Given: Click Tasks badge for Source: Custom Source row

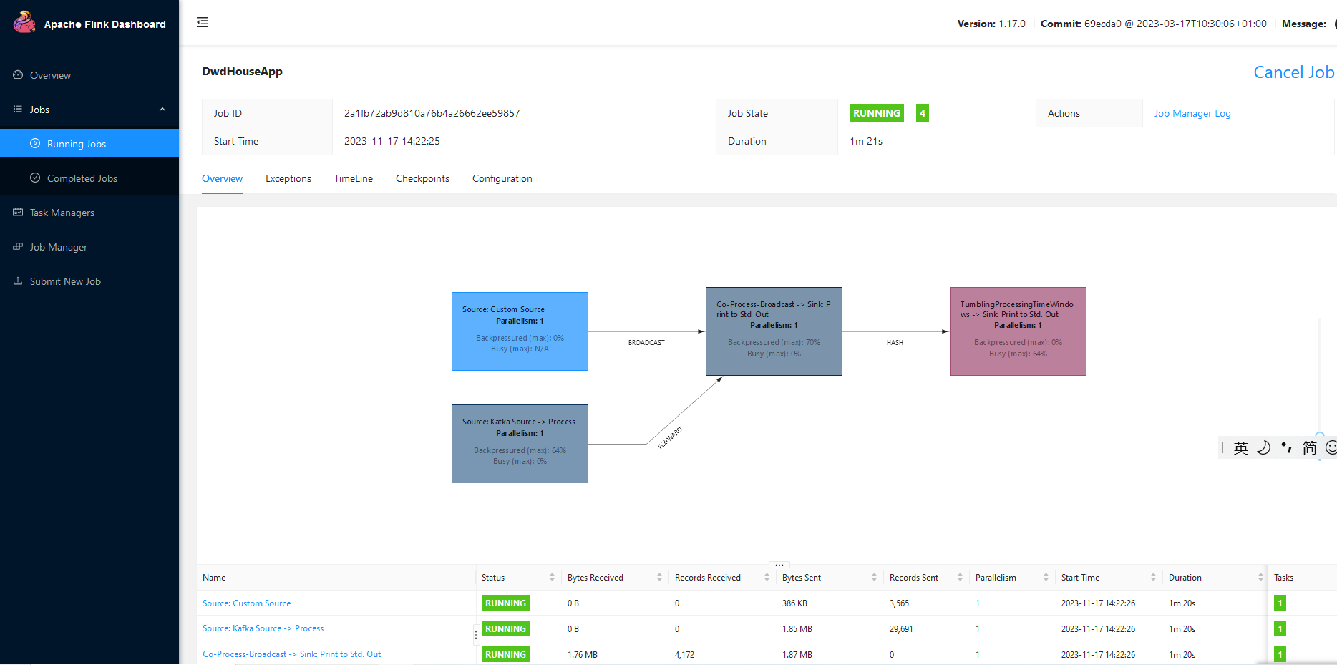Looking at the screenshot, I should click(1280, 603).
